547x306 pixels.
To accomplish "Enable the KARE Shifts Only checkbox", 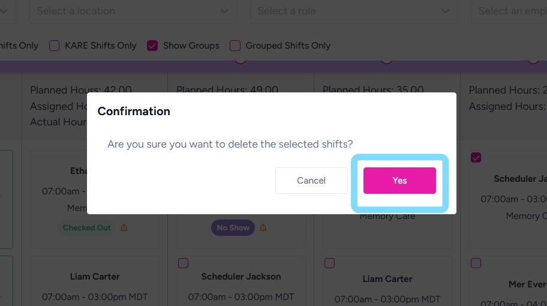I will coord(55,46).
